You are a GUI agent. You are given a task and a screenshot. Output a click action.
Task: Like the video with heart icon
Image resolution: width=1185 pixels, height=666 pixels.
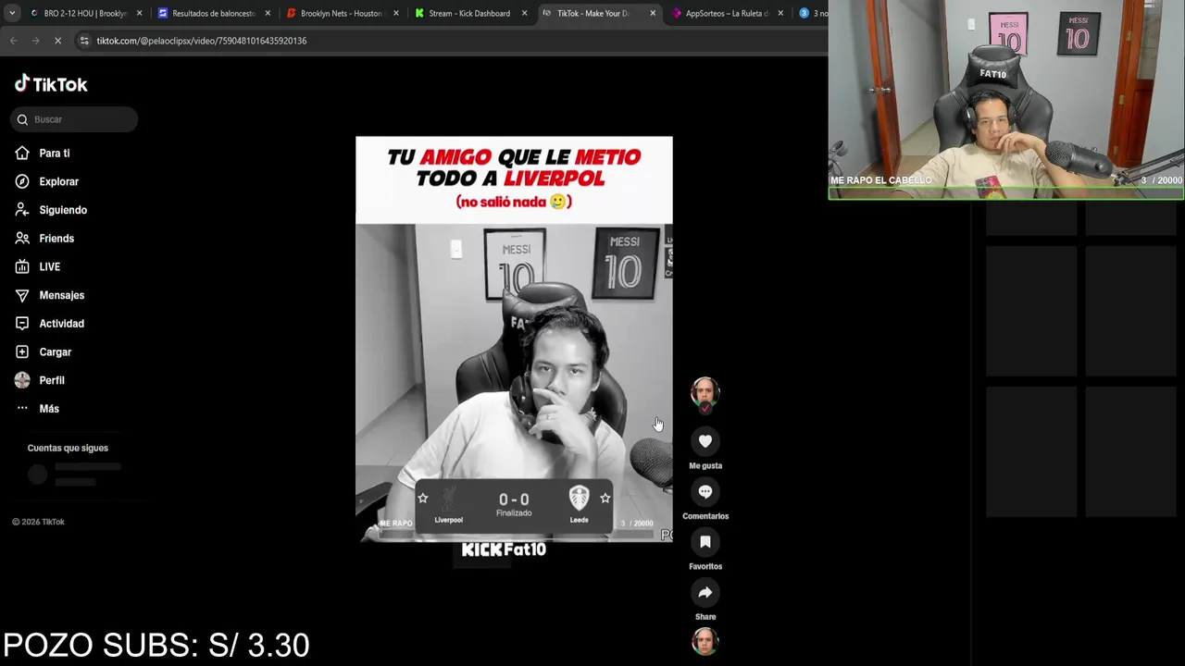[x=705, y=442]
